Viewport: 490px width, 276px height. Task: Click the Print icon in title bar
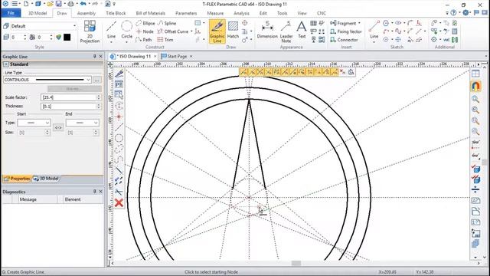tap(71, 4)
